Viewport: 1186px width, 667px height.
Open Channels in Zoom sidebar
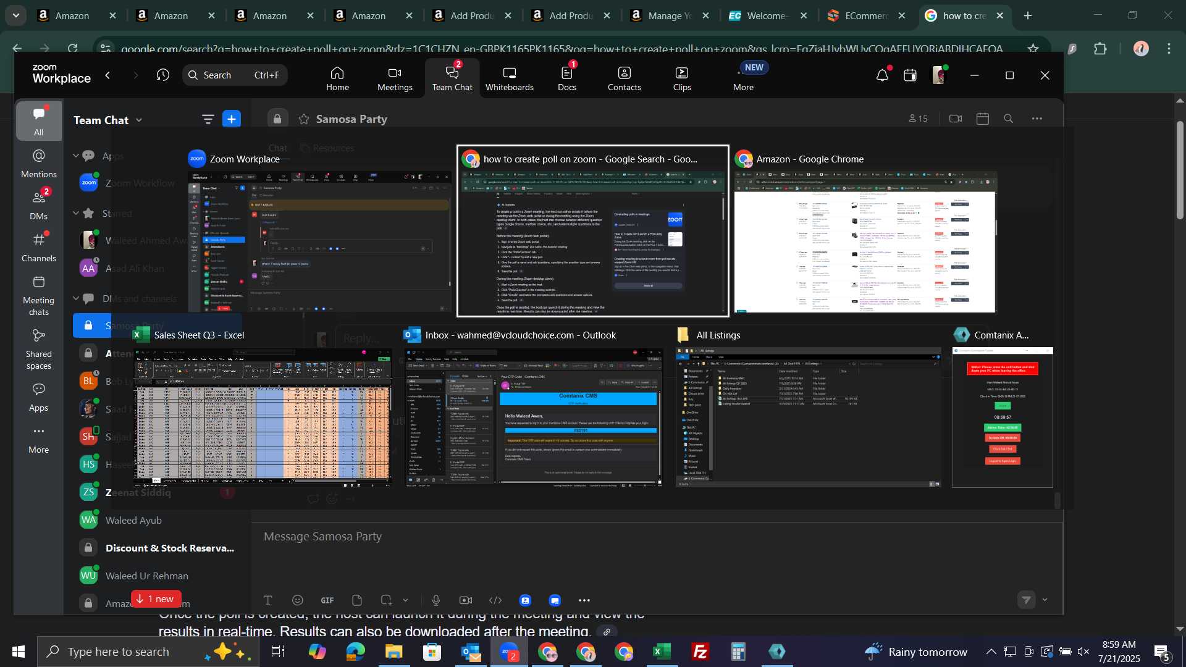tap(39, 248)
